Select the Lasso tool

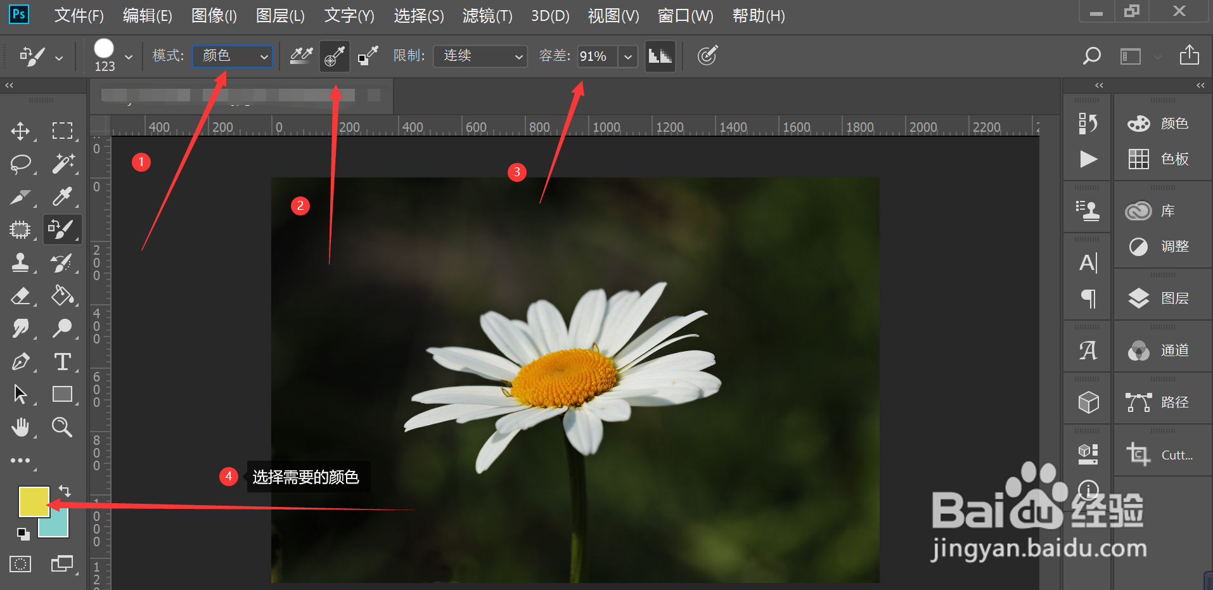click(21, 164)
